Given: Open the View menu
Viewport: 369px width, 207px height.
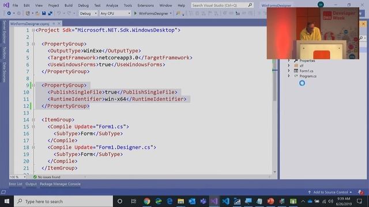Looking at the screenshot, I should click(39, 5).
